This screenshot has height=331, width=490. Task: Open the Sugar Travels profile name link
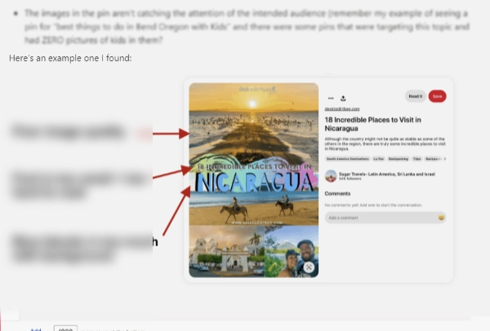[387, 174]
